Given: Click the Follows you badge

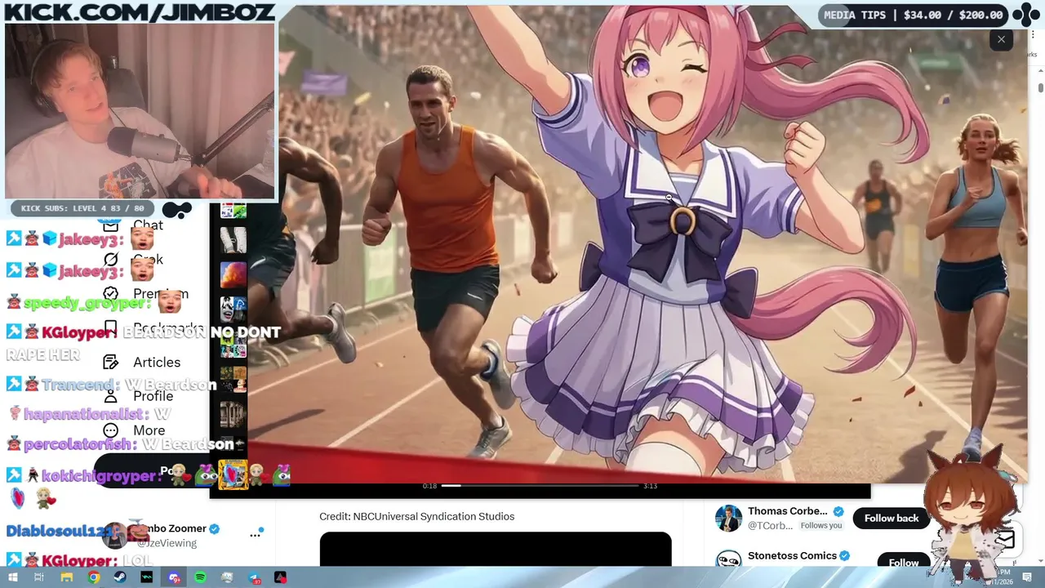Looking at the screenshot, I should [x=820, y=526].
